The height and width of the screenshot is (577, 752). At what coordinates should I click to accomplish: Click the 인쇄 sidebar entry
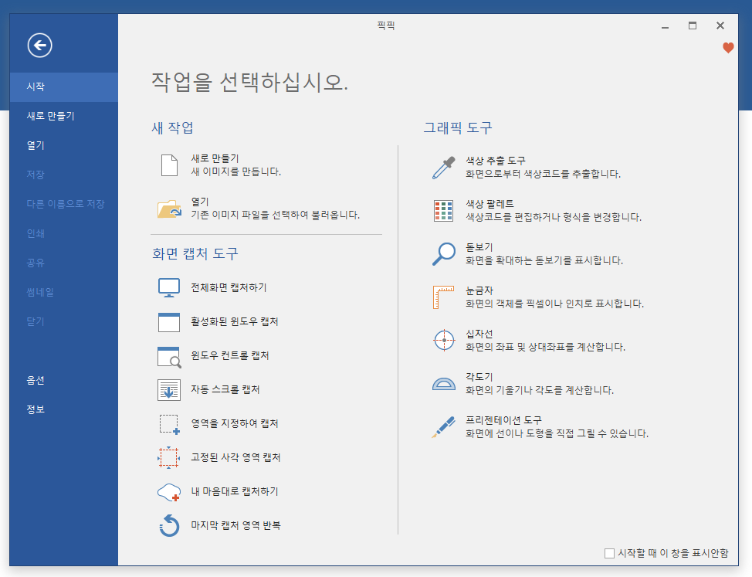64,233
